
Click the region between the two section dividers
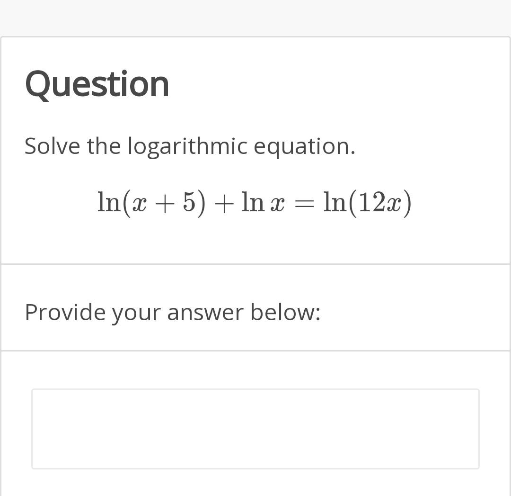[x=255, y=307]
